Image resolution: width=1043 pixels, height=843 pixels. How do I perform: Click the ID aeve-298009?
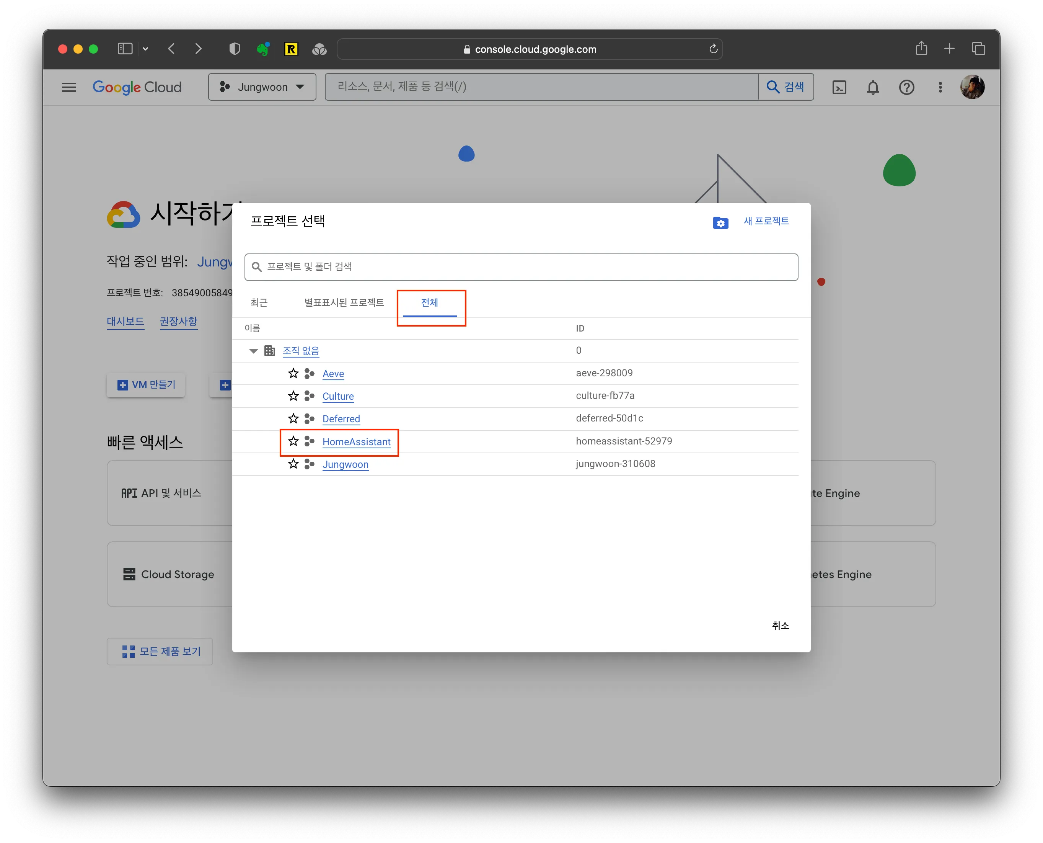tap(604, 373)
